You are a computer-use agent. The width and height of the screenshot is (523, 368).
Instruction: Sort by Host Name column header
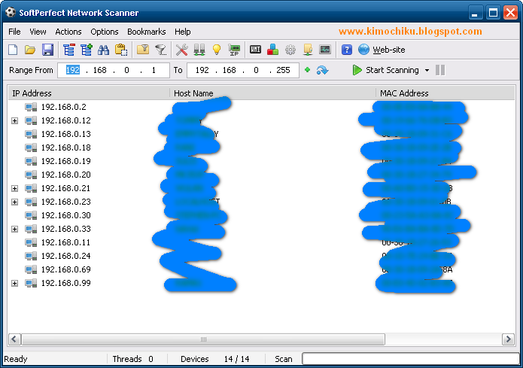(273, 93)
